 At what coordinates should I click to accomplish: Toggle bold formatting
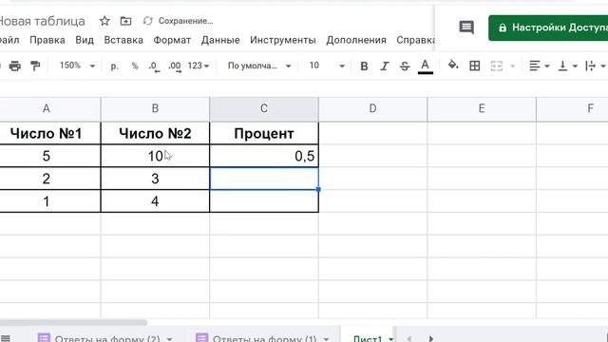[x=364, y=66]
